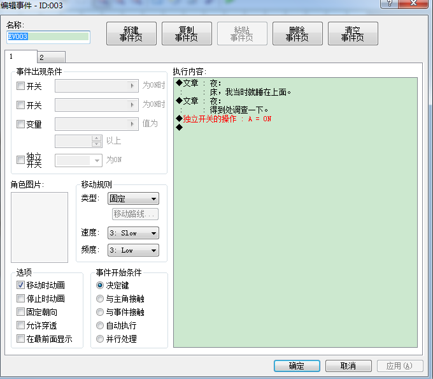The image size is (433, 379).
Task: Cancel with the 取消 button
Action: coord(348,366)
